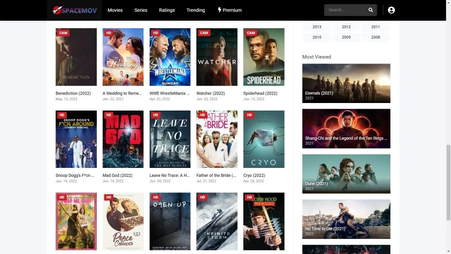Open the Mad God poster
The width and height of the screenshot is (451, 254).
point(123,139)
